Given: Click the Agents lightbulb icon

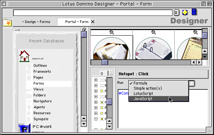Looking at the screenshot, I should click(x=29, y=107).
